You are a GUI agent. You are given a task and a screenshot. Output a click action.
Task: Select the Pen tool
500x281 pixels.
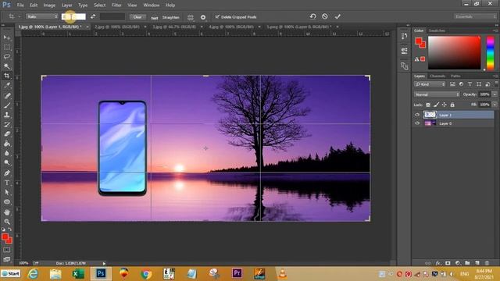coord(7,173)
